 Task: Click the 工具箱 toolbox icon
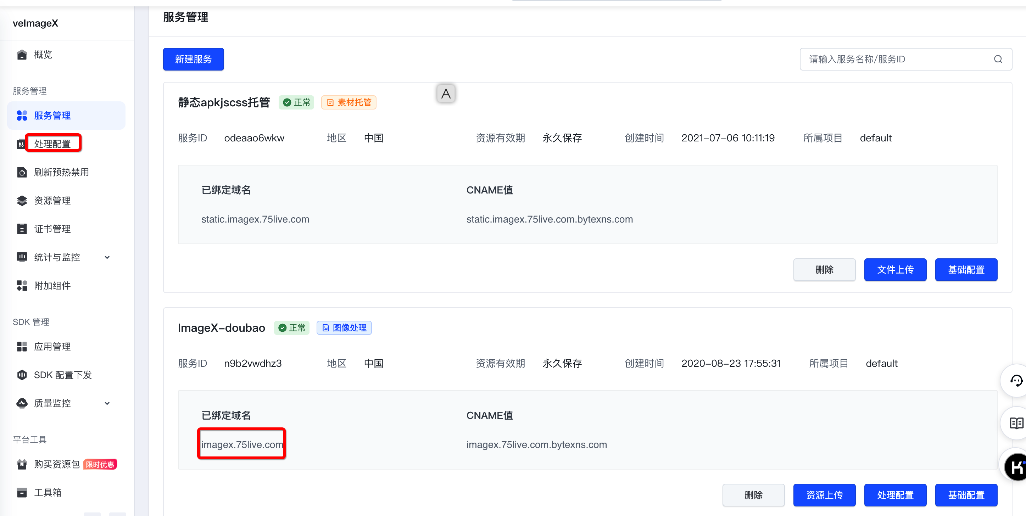point(22,493)
